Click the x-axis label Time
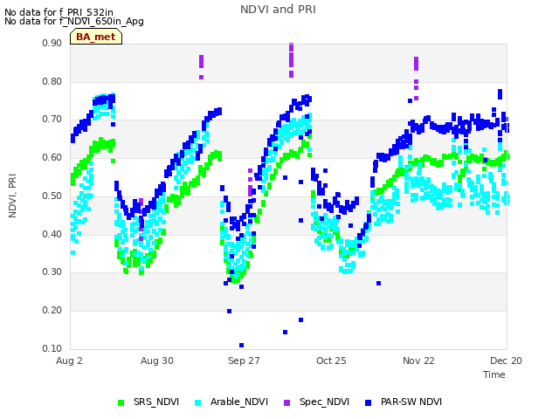The width and height of the screenshot is (559, 419). point(494,374)
